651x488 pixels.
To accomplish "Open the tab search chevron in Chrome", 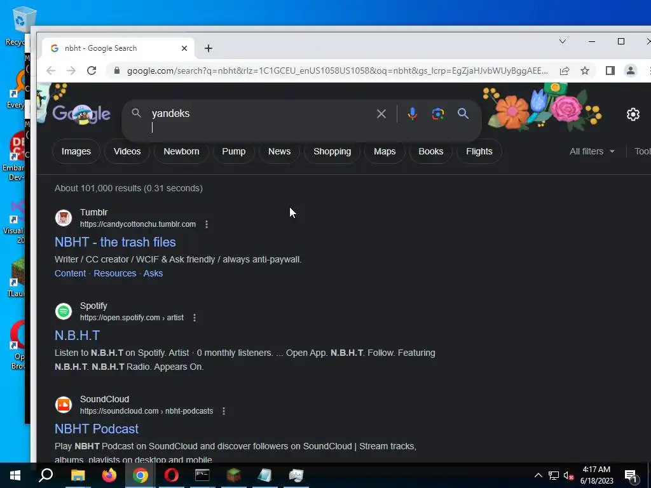I will click(x=563, y=41).
